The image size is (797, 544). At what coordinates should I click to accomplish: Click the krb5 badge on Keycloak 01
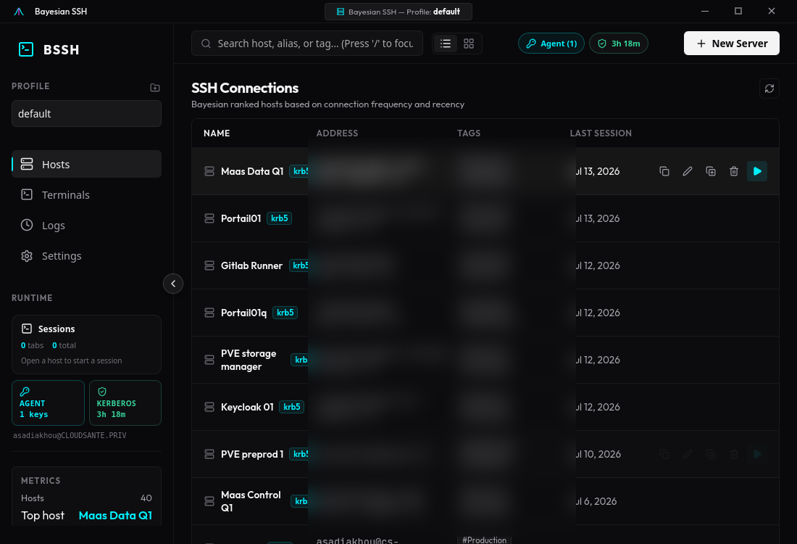click(292, 407)
